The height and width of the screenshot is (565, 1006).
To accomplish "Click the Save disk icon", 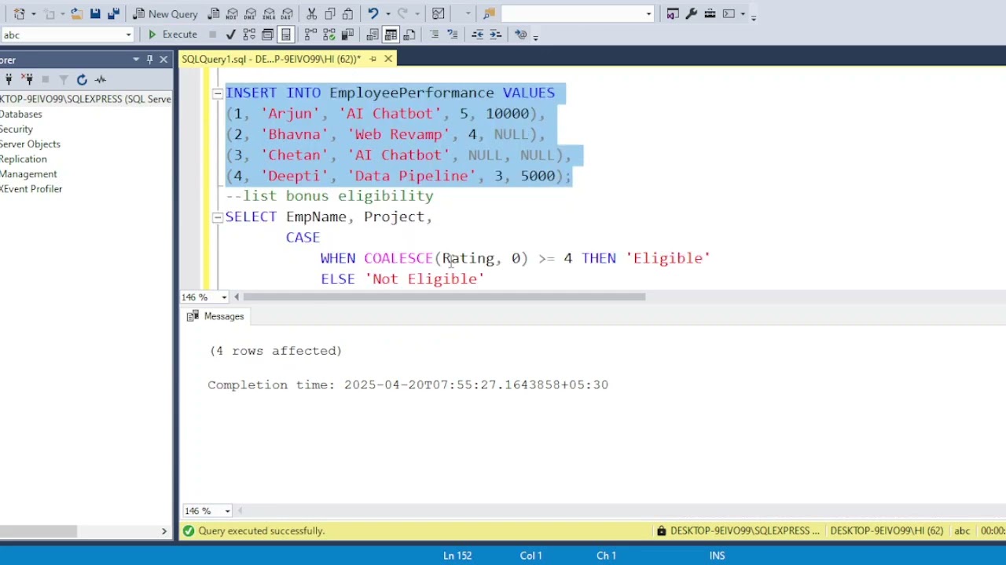I will [95, 14].
